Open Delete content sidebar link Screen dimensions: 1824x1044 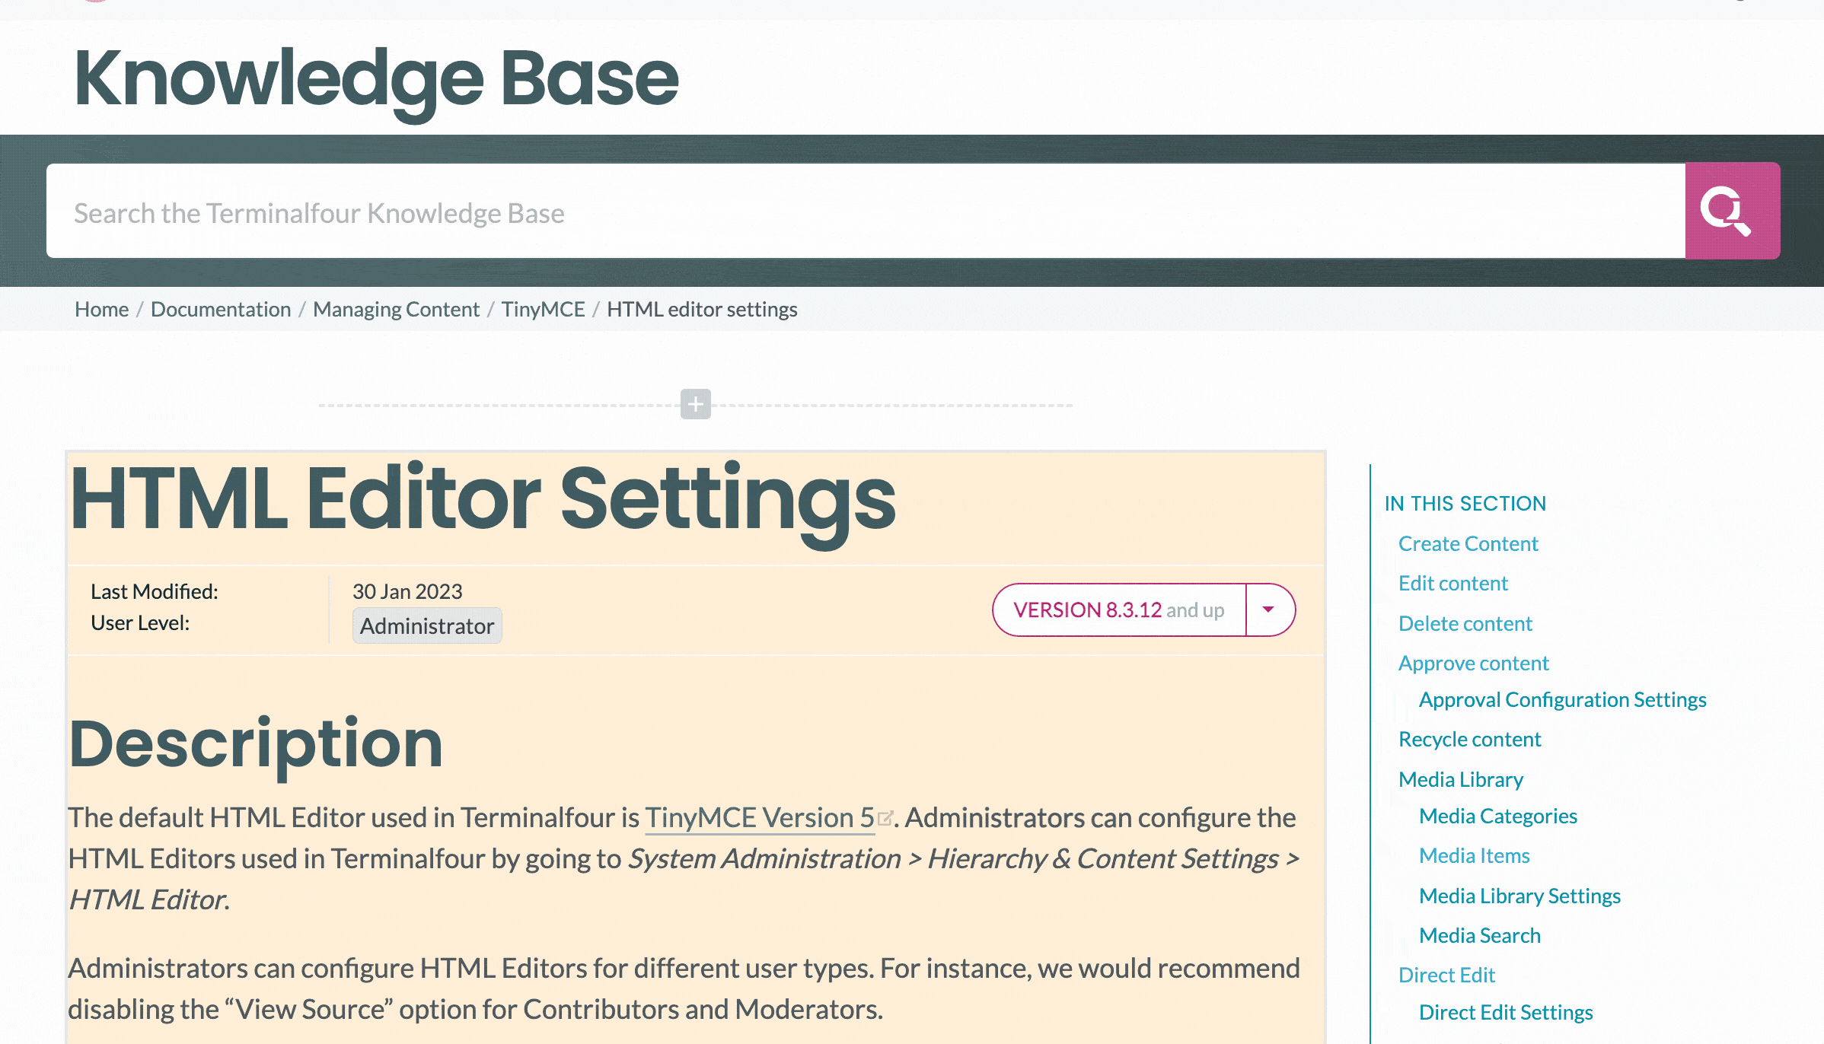point(1465,623)
